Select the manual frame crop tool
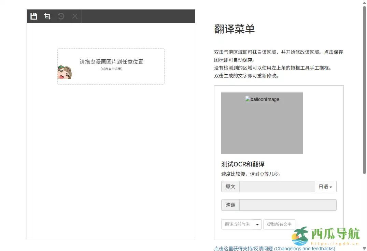 pyautogui.click(x=47, y=16)
